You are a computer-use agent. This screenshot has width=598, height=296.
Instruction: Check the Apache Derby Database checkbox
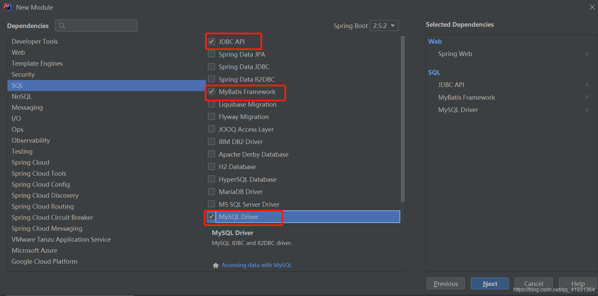point(211,154)
